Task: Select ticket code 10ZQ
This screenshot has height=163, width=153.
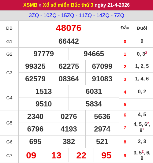Action: tap(50, 16)
